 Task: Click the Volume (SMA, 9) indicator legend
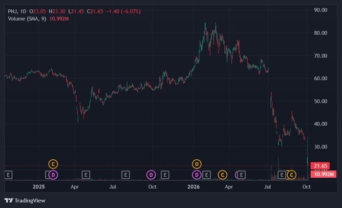[x=27, y=19]
